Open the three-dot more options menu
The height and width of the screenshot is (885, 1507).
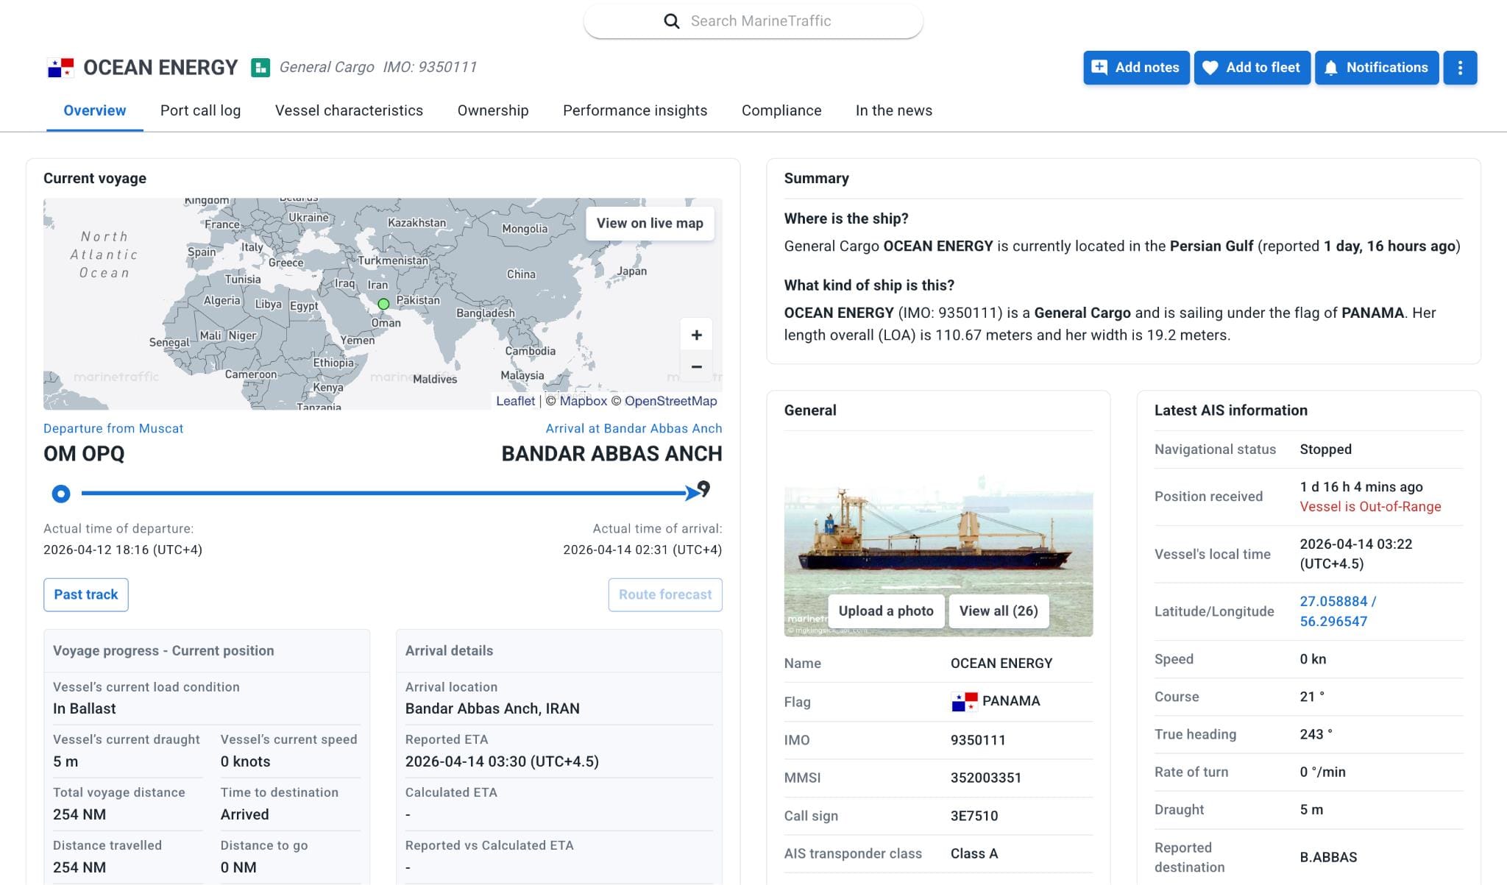[1460, 68]
